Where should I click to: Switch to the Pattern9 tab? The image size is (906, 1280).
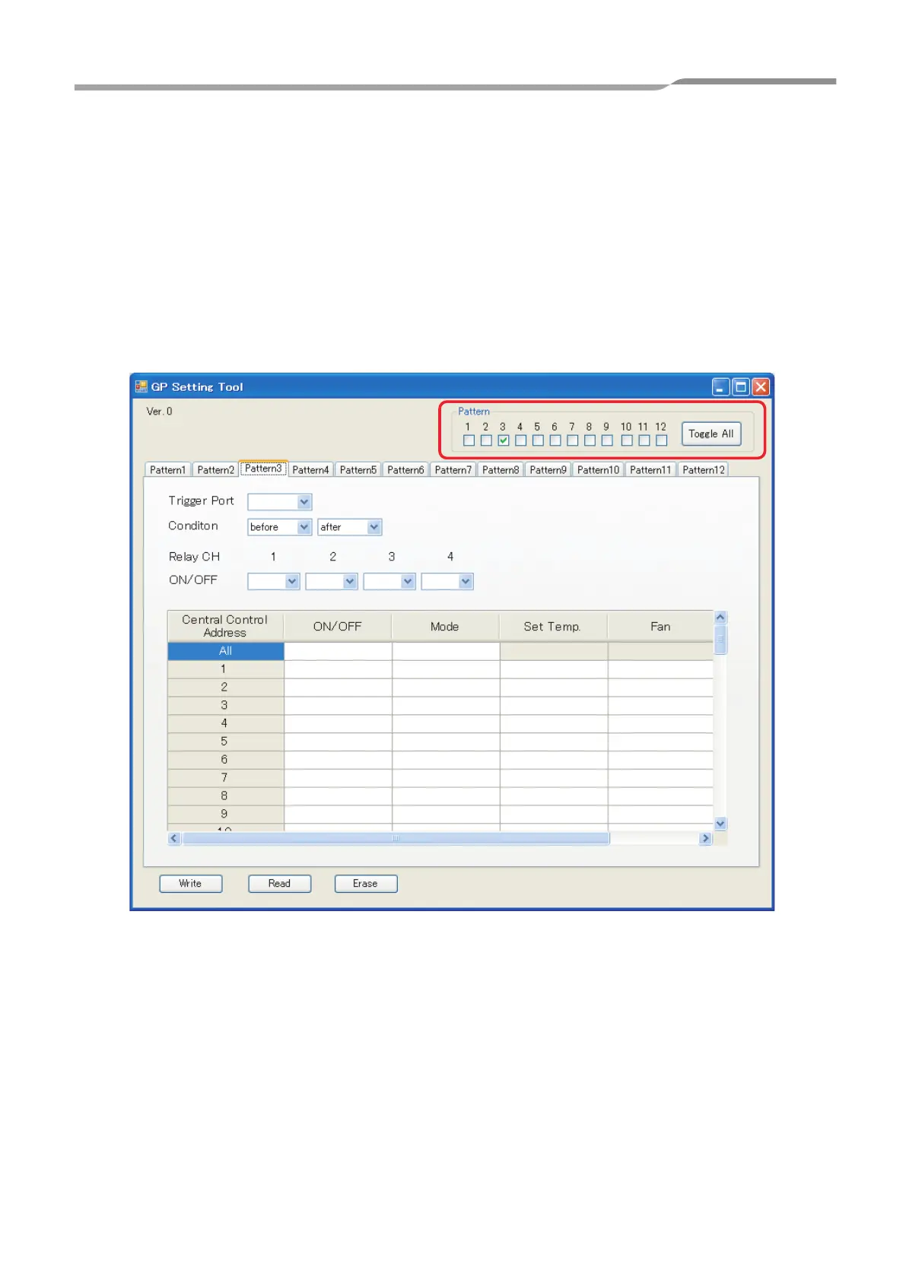coord(548,470)
